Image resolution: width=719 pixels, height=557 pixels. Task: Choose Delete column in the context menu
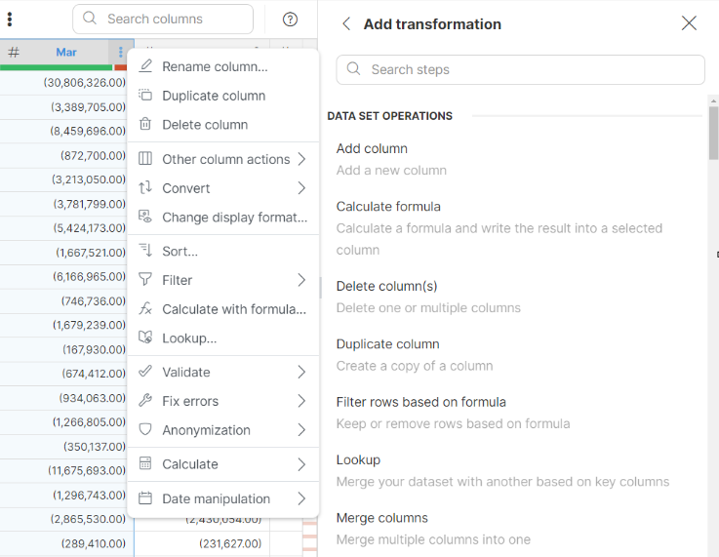click(222, 124)
